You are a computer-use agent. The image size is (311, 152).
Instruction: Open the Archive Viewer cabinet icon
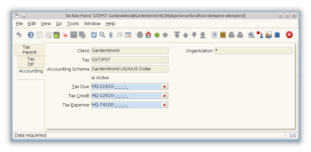(223, 35)
